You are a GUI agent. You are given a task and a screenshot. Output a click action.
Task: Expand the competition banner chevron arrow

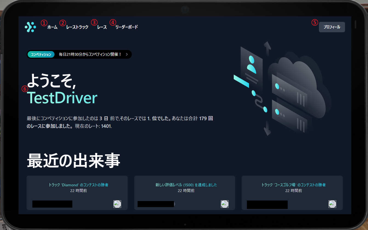(x=127, y=54)
